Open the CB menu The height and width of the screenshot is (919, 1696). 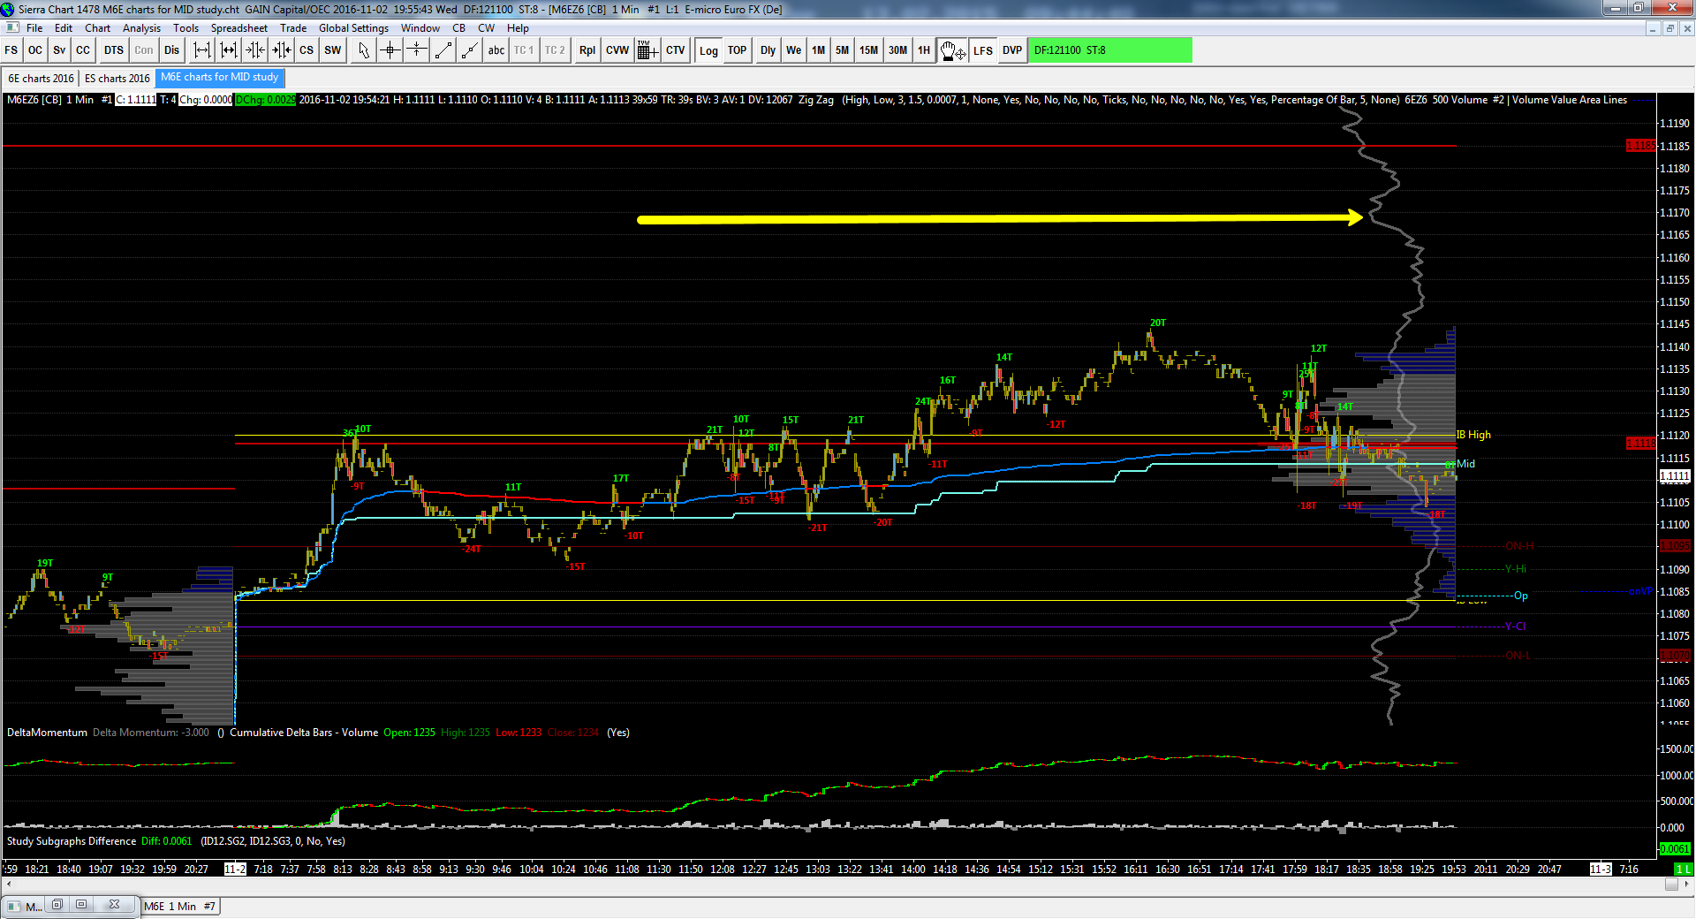[459, 28]
